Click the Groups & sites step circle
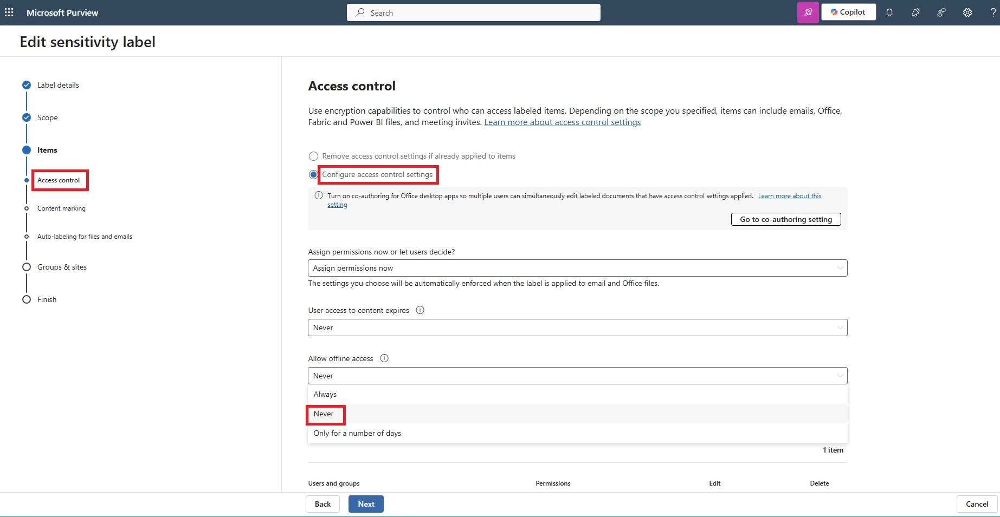Image resolution: width=1000 pixels, height=517 pixels. (27, 267)
